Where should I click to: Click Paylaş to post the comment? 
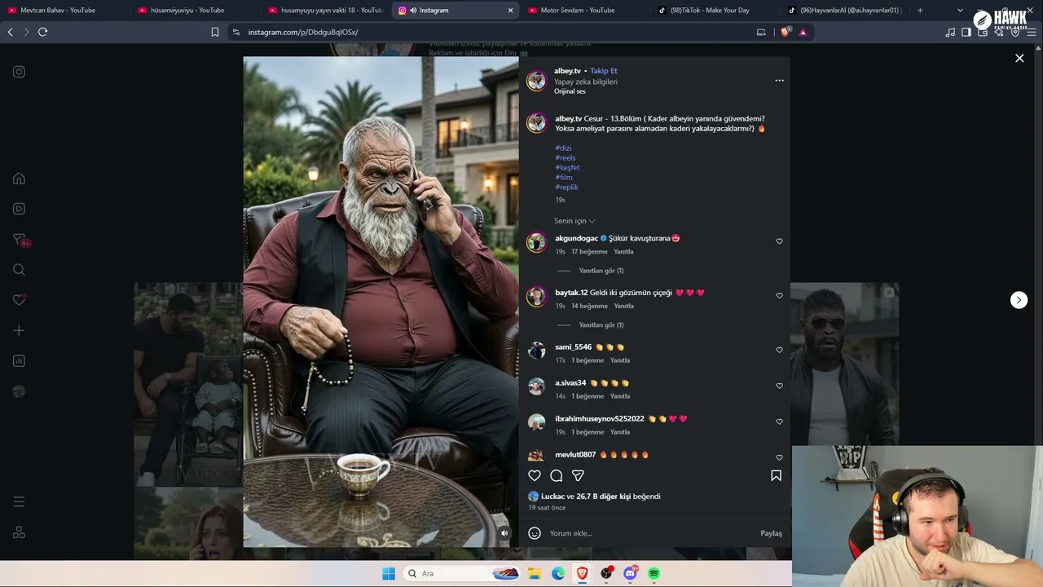pyautogui.click(x=771, y=533)
